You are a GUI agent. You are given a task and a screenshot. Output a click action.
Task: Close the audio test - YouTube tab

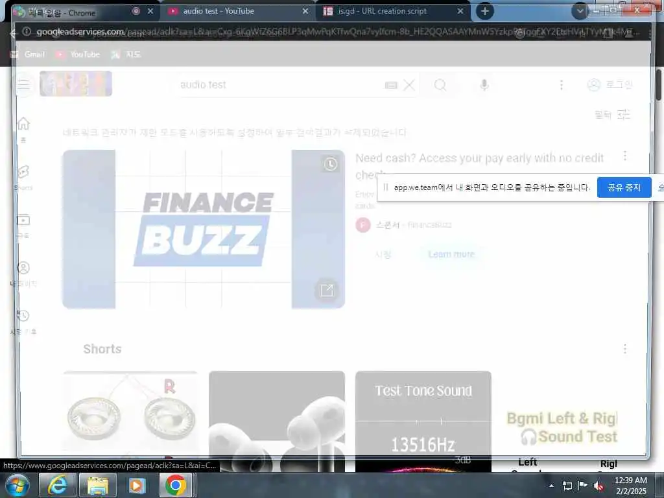pos(305,12)
